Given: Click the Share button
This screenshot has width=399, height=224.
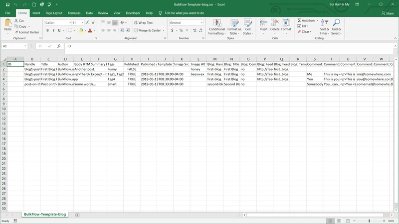Looking at the screenshot, I should pyautogui.click(x=388, y=13).
